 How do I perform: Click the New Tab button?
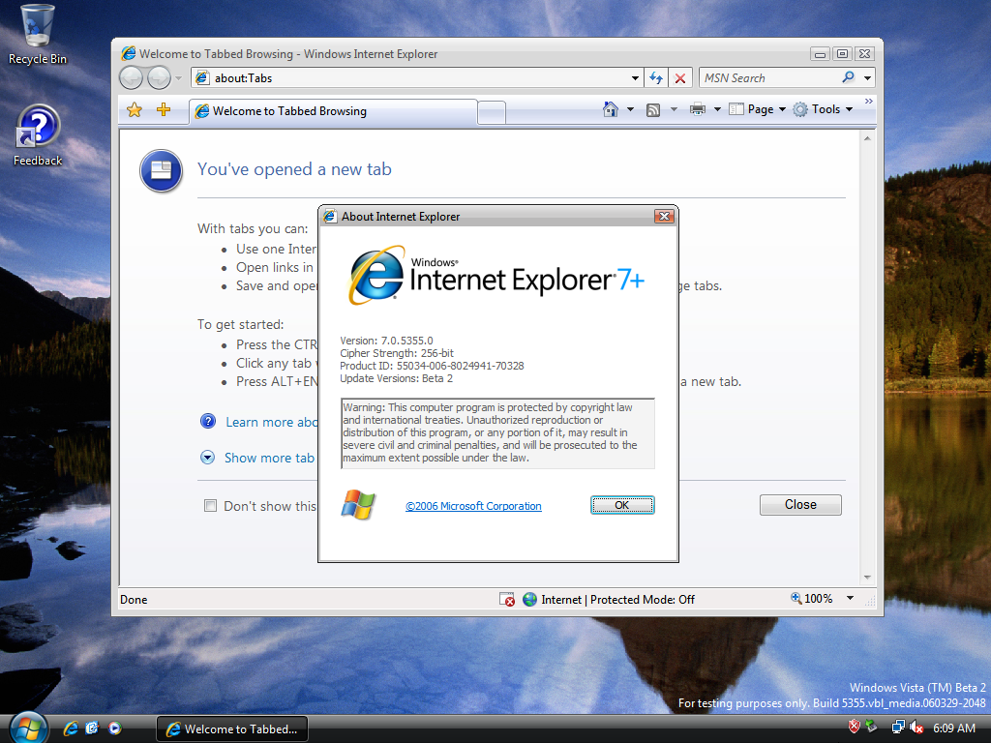point(492,112)
